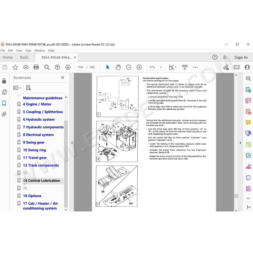Zoom out with minus button

(129, 67)
